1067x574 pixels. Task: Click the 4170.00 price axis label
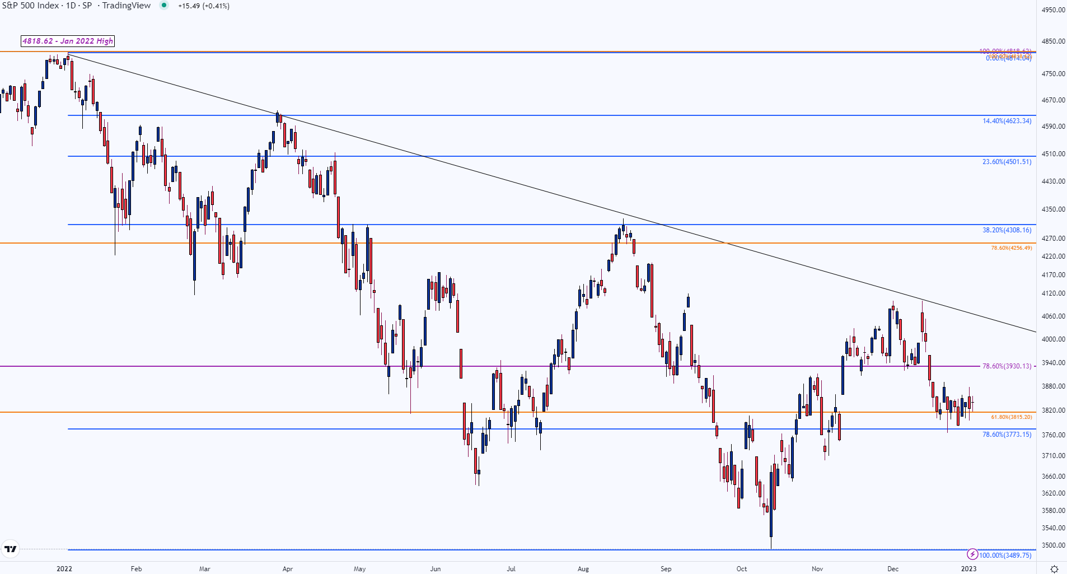pos(1053,275)
